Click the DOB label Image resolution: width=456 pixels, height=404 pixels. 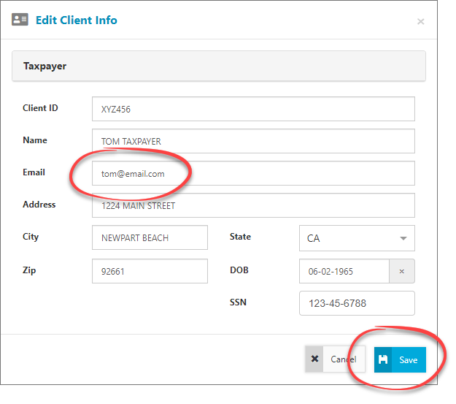pos(239,270)
